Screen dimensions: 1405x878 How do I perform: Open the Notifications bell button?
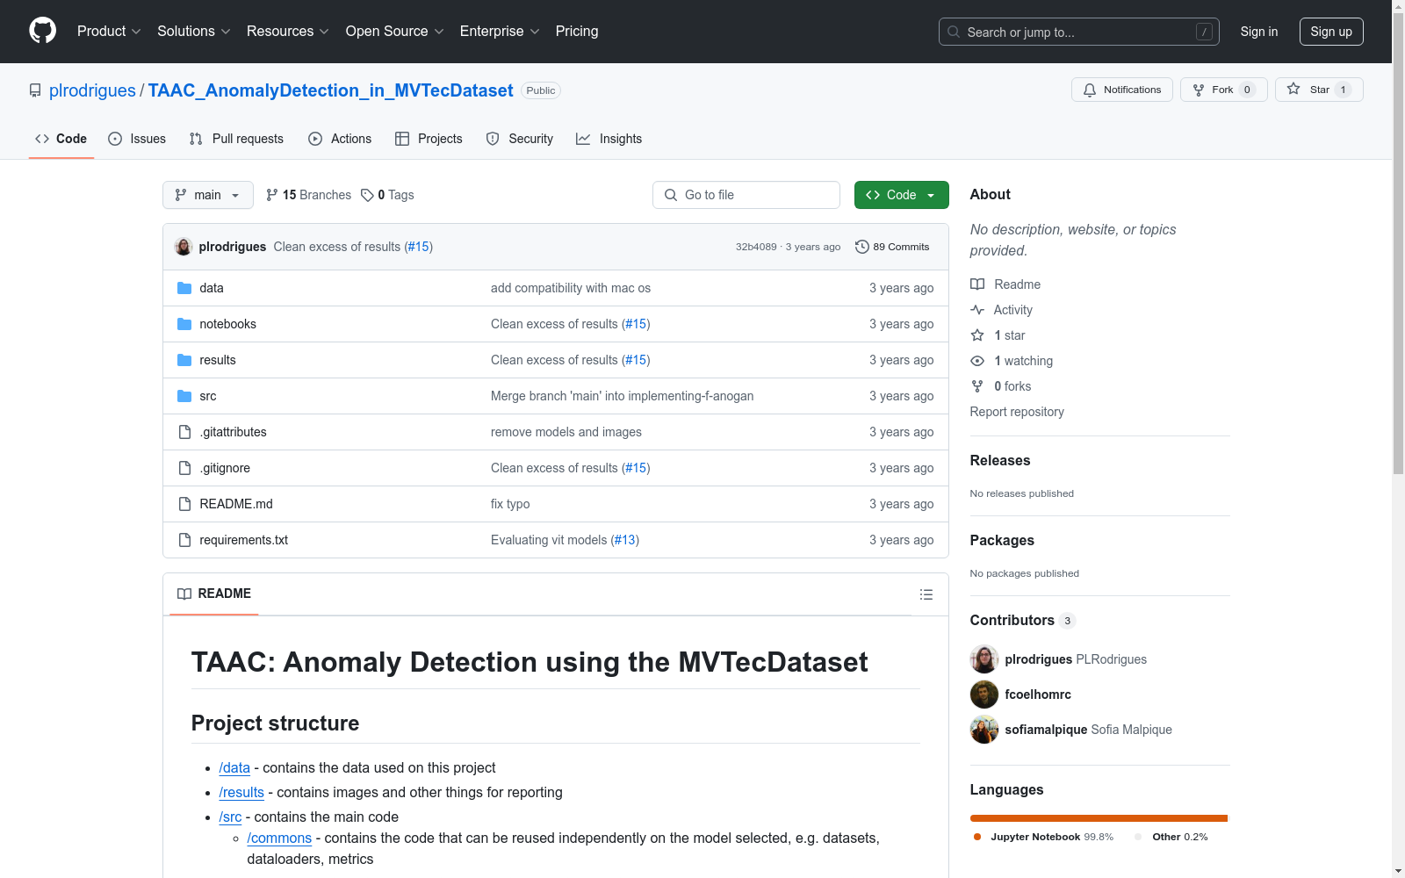(1122, 90)
